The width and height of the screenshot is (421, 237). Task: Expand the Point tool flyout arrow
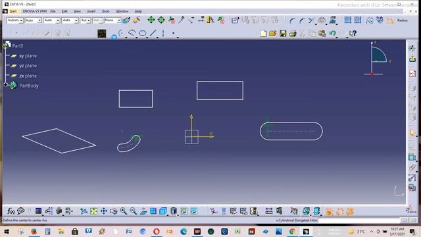pyautogui.click(x=178, y=37)
